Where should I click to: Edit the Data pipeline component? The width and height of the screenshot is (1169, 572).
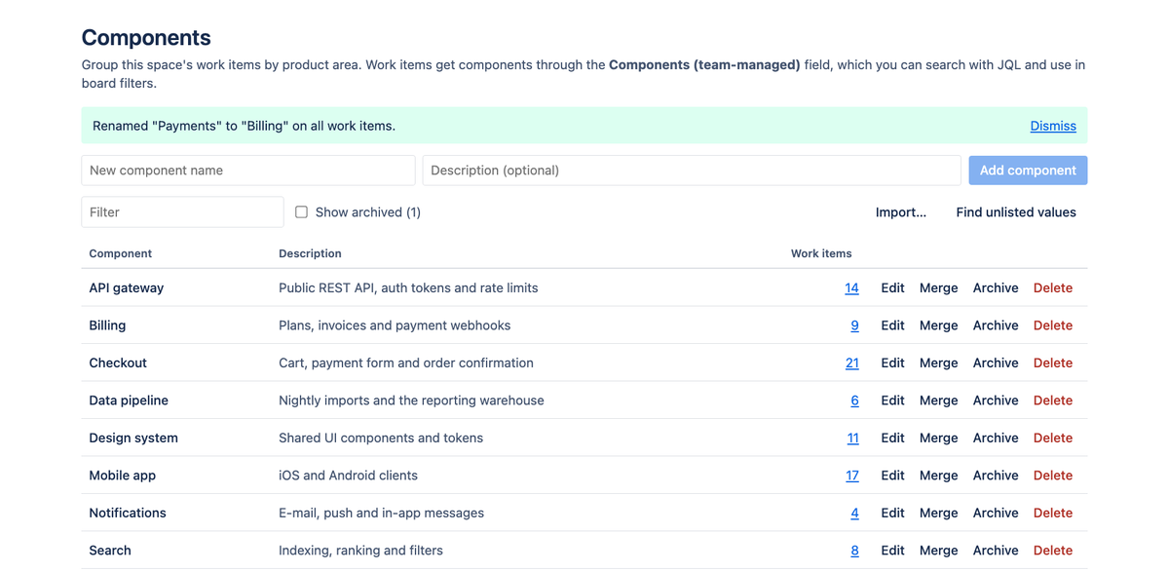click(892, 400)
